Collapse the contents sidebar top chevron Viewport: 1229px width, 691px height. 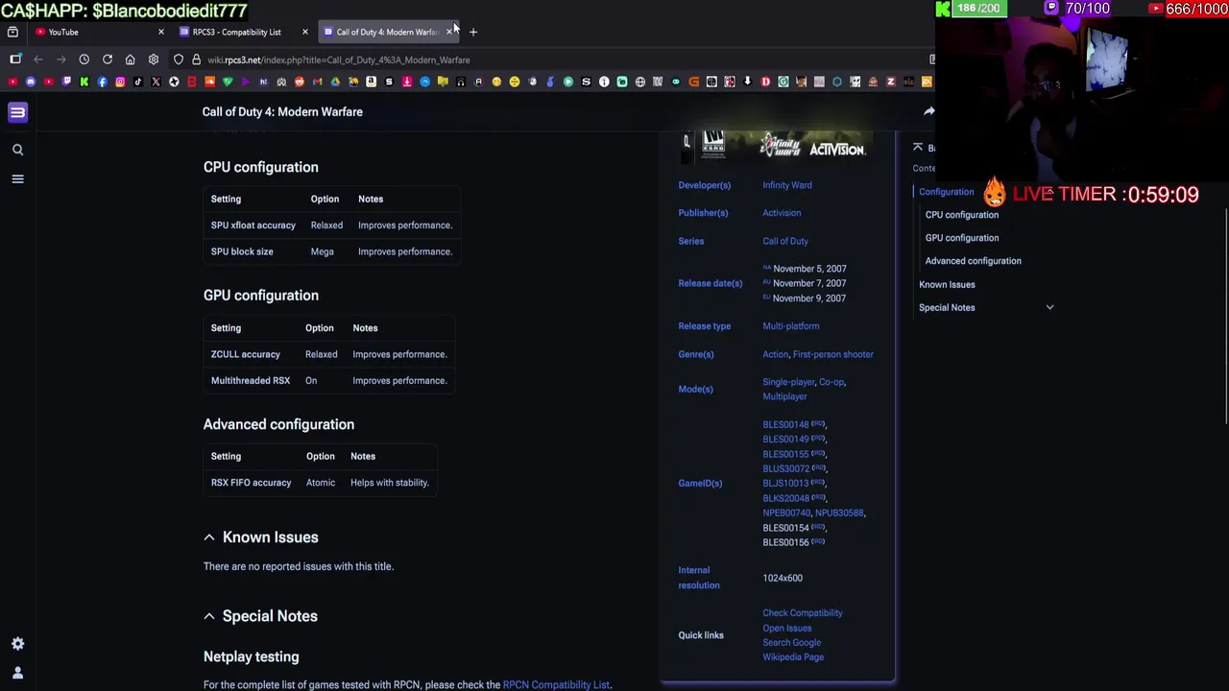point(918,147)
